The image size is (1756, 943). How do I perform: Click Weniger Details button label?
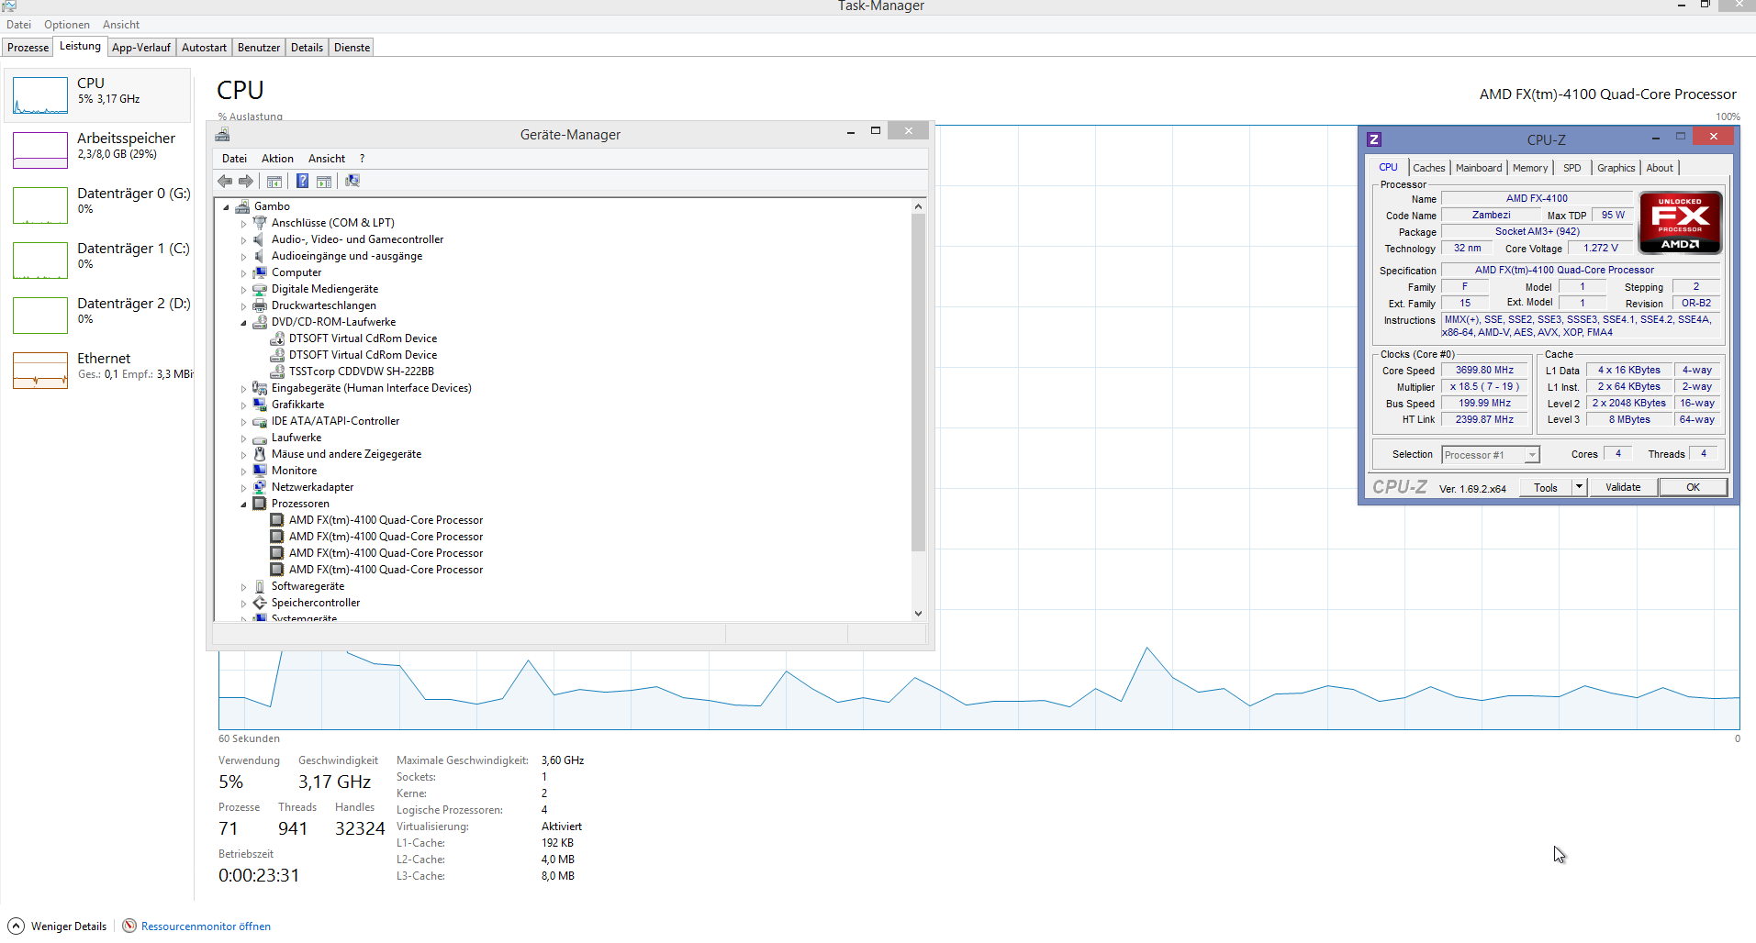tap(69, 926)
